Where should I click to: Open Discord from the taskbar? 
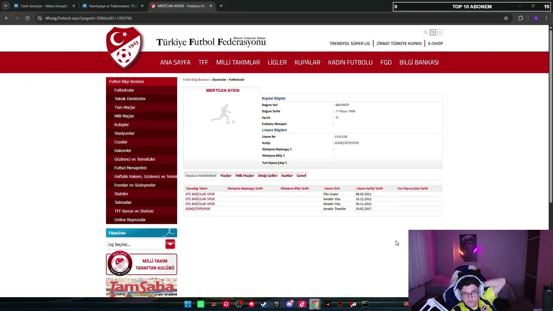[289, 304]
